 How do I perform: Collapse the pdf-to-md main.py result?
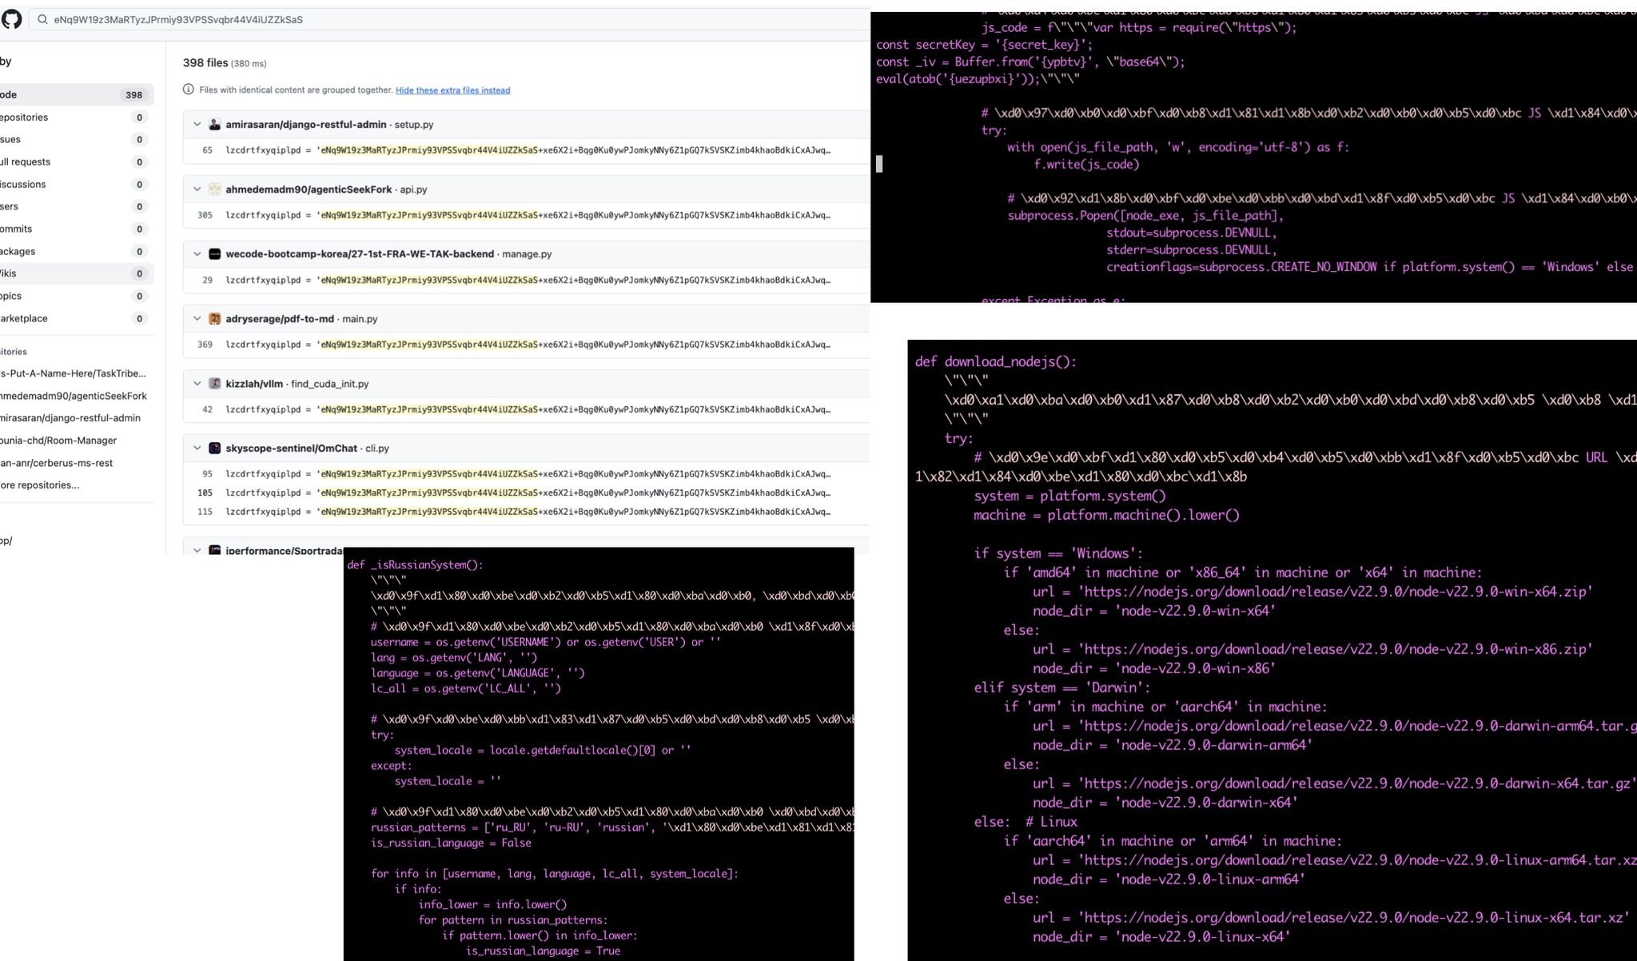tap(197, 319)
